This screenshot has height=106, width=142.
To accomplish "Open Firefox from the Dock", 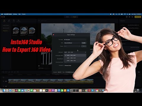I will (16, 90).
